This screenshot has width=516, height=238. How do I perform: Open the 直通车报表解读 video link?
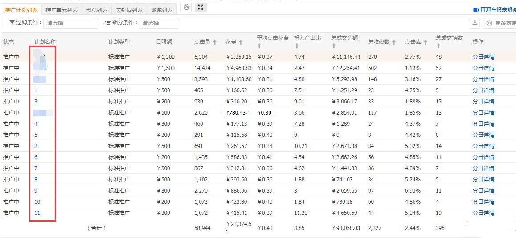point(494,10)
